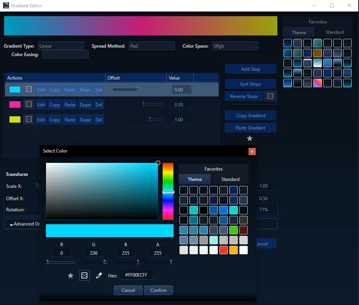Click the star icon below Paste Gradient
Viewport: 359px width, 305px height.
click(x=250, y=138)
